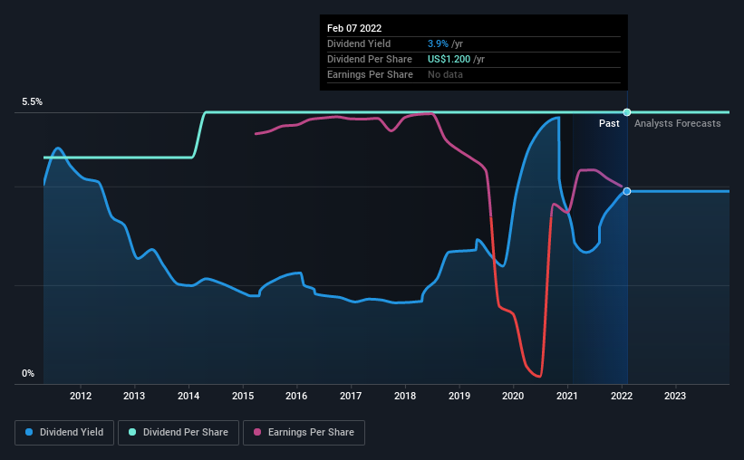The image size is (744, 460).
Task: Toggle the Dividend Per Share legend button
Action: pos(179,433)
